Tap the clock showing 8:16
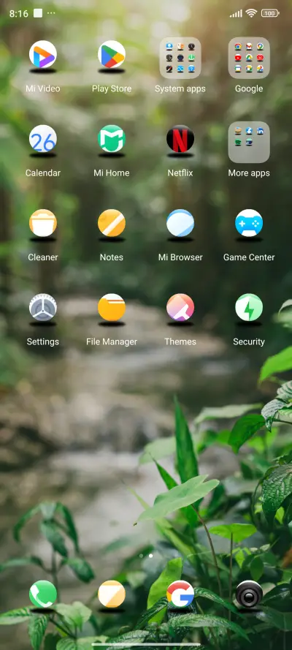 (x=18, y=14)
